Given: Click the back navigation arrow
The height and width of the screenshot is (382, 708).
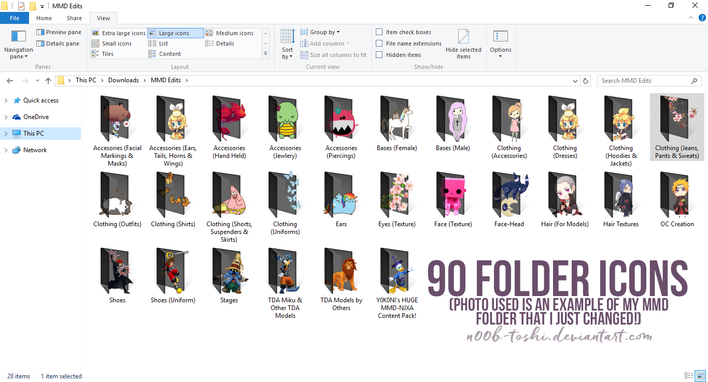Looking at the screenshot, I should point(10,80).
